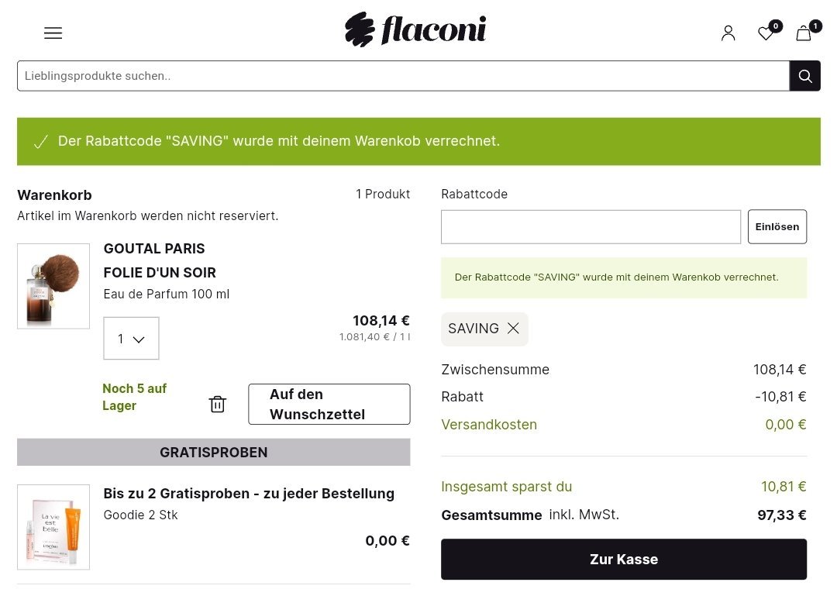
Task: Focus the Rabattcode input field
Action: tap(591, 227)
